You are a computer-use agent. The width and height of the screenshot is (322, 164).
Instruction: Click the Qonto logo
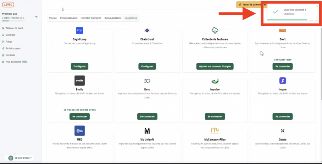point(283,131)
